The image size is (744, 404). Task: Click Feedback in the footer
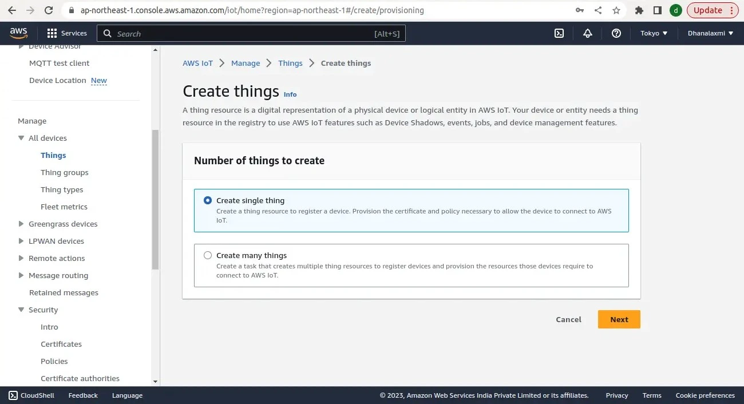pos(83,395)
